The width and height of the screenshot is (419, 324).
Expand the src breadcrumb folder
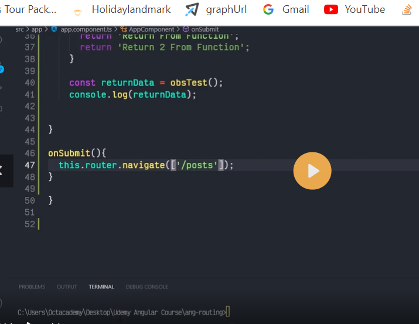[20, 29]
